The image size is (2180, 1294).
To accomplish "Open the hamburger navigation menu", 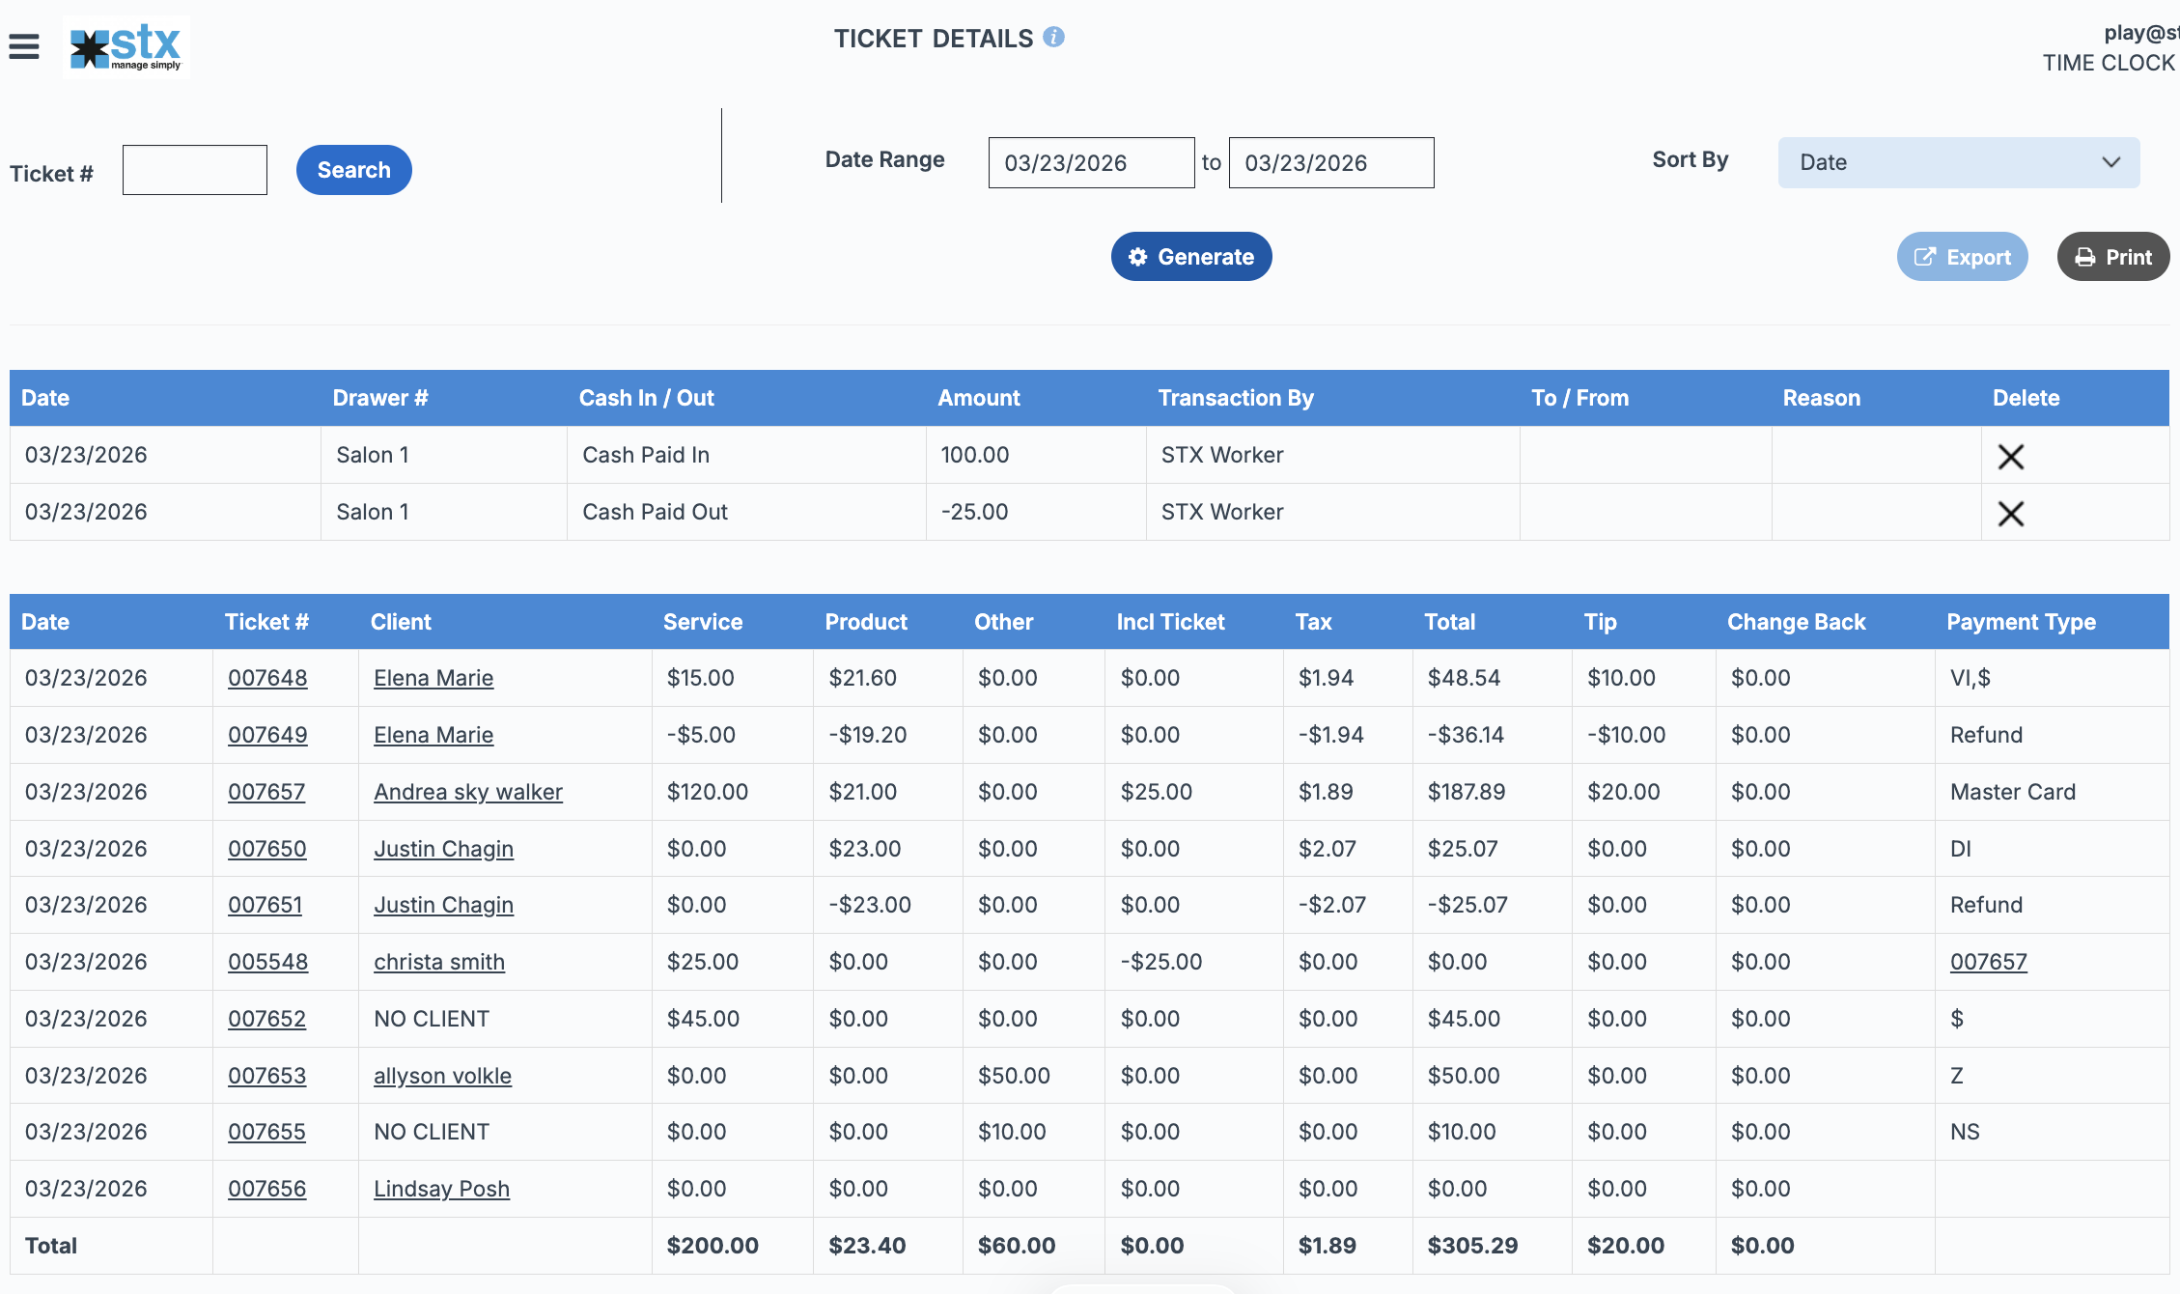I will tap(24, 46).
